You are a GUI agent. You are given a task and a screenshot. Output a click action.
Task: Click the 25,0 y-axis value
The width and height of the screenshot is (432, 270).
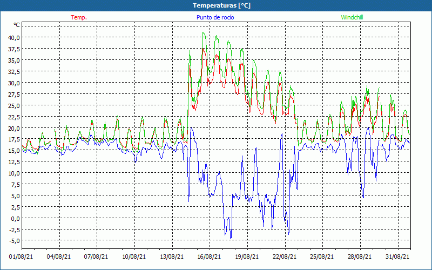(x=14, y=105)
